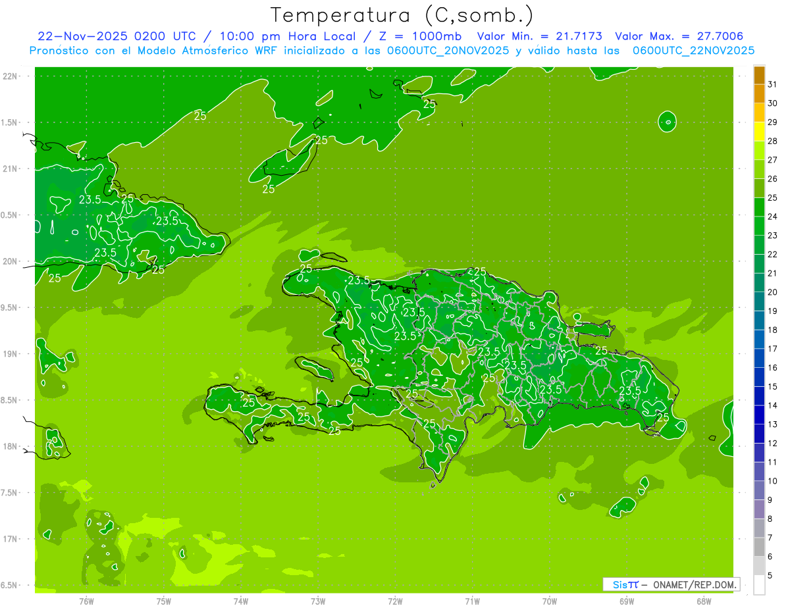Click the 20N latitude axis label
The height and width of the screenshot is (610, 790).
11,261
